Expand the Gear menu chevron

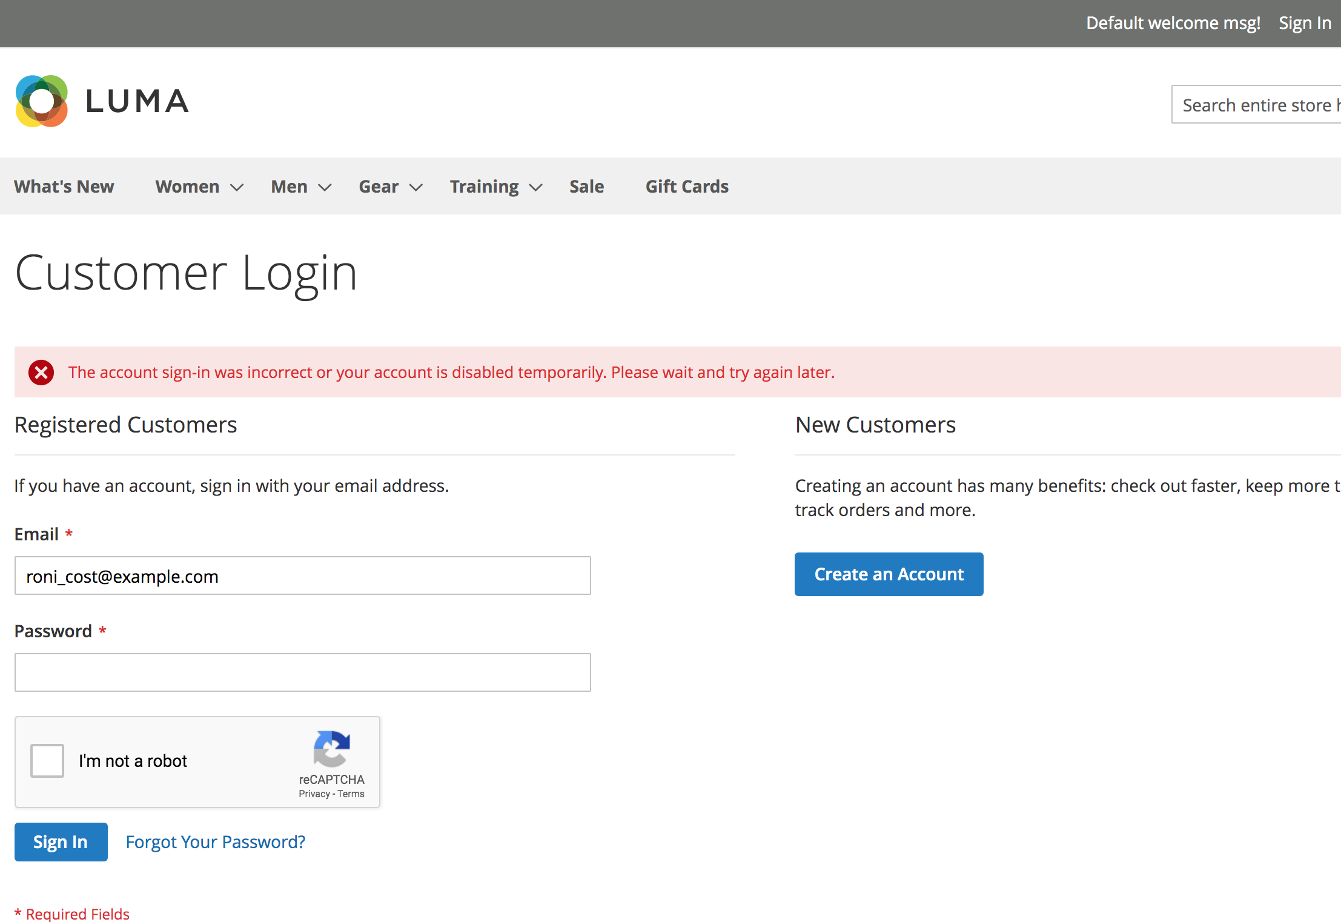(x=416, y=187)
